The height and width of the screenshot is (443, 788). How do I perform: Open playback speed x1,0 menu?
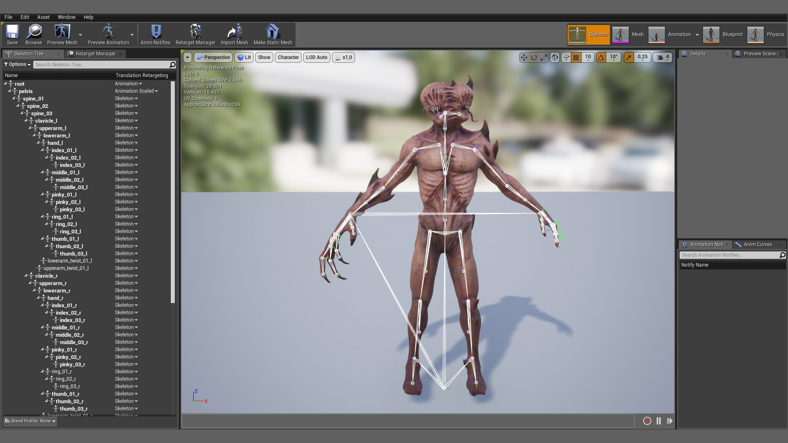[x=344, y=57]
